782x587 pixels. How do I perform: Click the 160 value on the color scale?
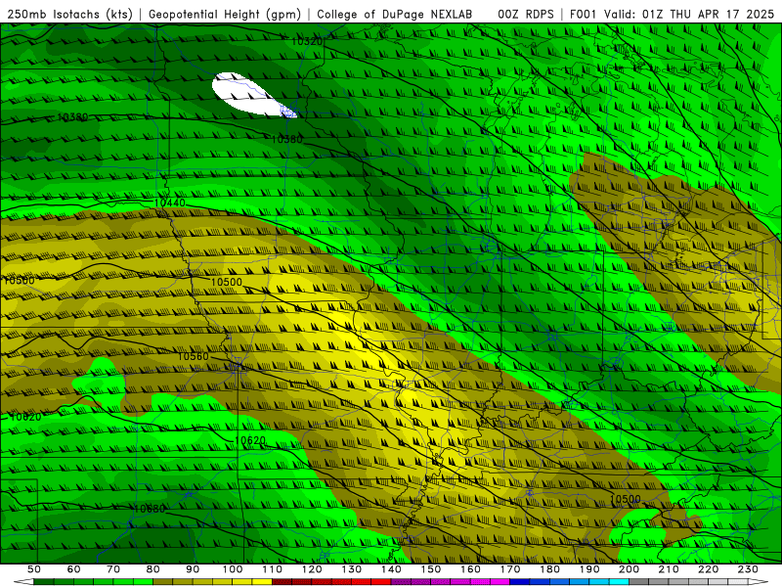470,569
